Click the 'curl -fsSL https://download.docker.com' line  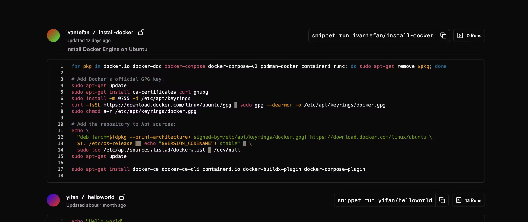[228, 105]
